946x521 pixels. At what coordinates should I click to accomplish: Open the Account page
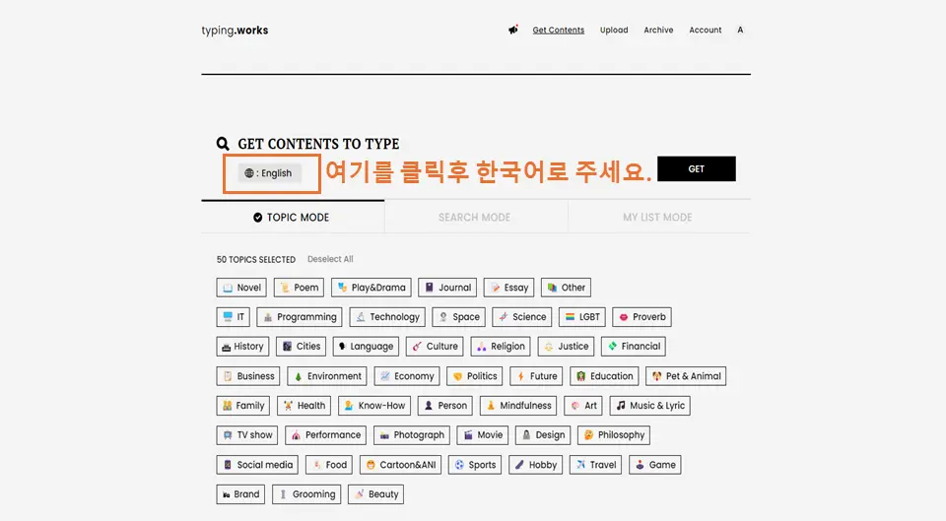click(706, 31)
